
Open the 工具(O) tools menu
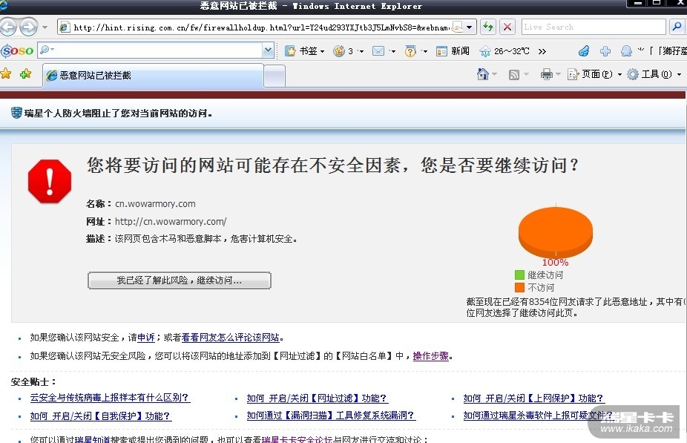pos(654,74)
